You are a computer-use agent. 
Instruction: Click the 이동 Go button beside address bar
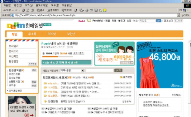point(186,15)
